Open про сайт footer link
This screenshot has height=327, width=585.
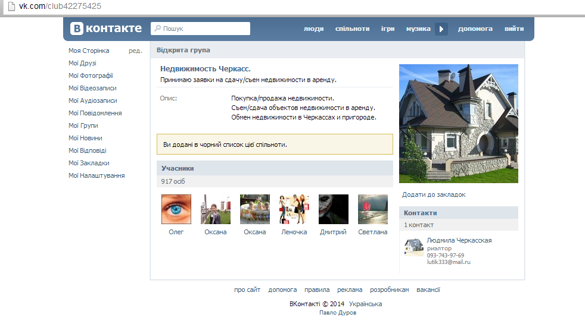(x=247, y=290)
